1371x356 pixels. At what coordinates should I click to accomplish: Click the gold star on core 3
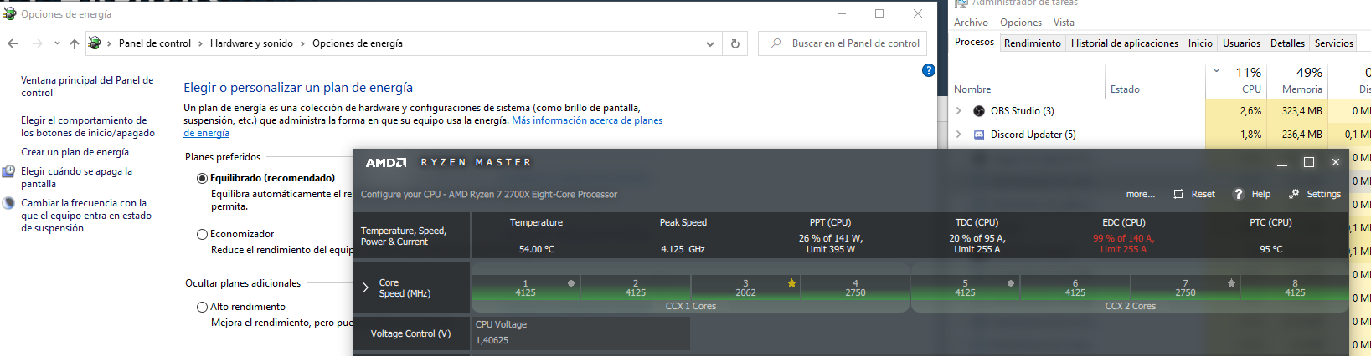tap(791, 283)
